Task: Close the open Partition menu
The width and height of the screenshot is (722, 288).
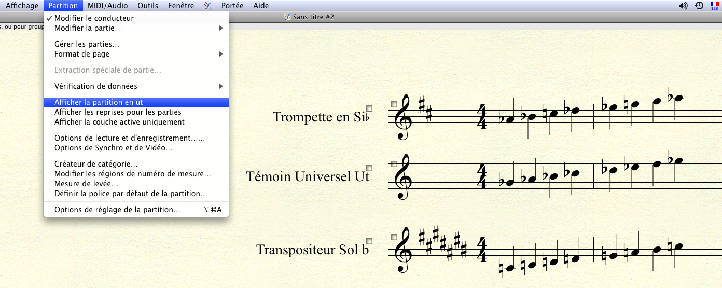Action: (x=63, y=6)
